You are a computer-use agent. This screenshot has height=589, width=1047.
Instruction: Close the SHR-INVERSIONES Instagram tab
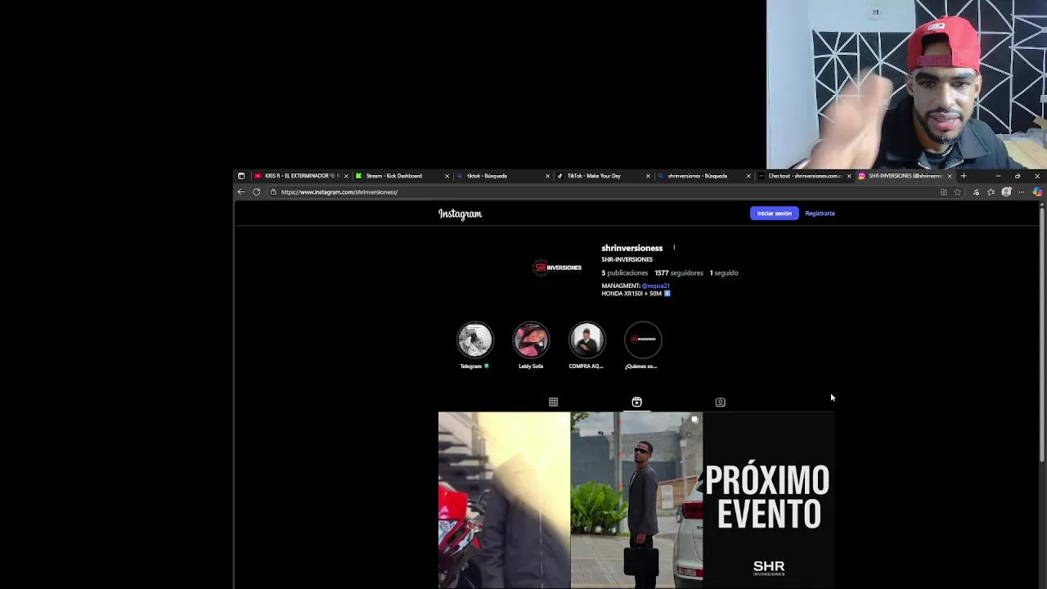[x=949, y=176]
